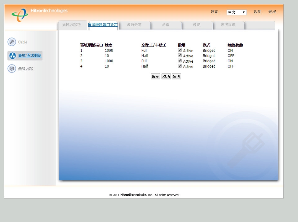The image size is (298, 222).
Task: Open the 語言 language dropdown
Action: pos(237,12)
